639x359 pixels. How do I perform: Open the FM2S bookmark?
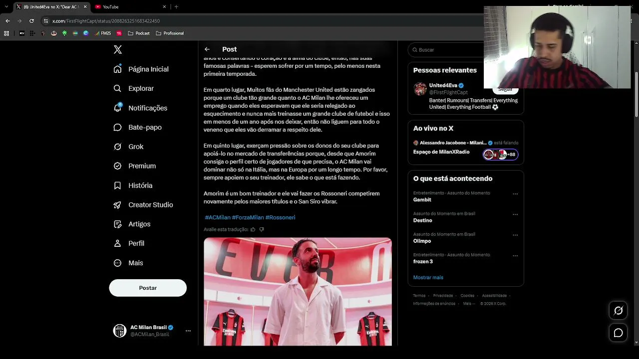click(102, 33)
